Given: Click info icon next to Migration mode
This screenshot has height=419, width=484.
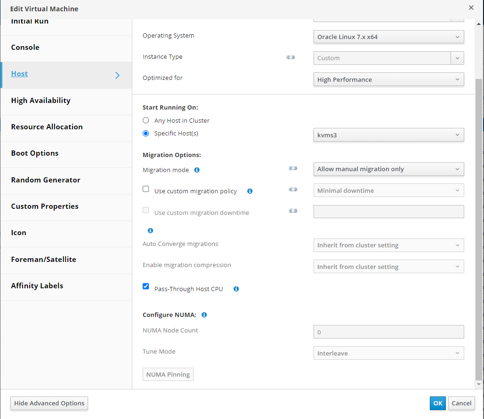Looking at the screenshot, I should tap(197, 170).
